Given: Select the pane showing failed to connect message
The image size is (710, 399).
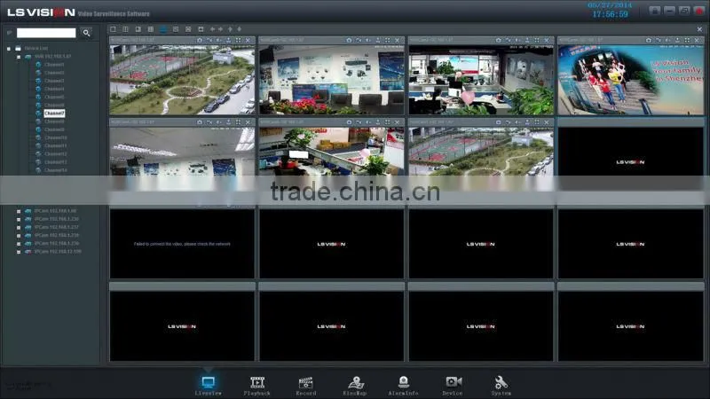Looking at the screenshot, I should click(x=182, y=244).
